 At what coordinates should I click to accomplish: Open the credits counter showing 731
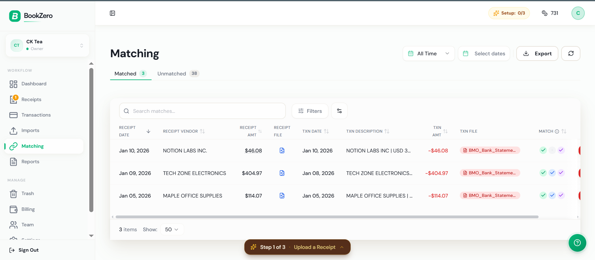click(x=550, y=13)
